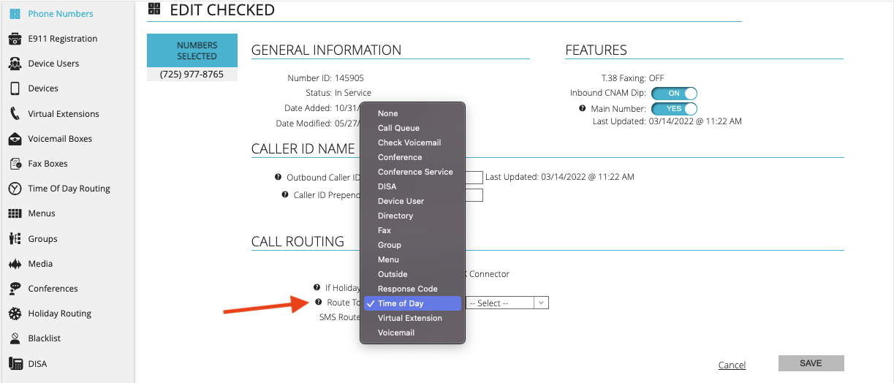
Task: Open Phone Numbers sidebar link
Action: 61,14
